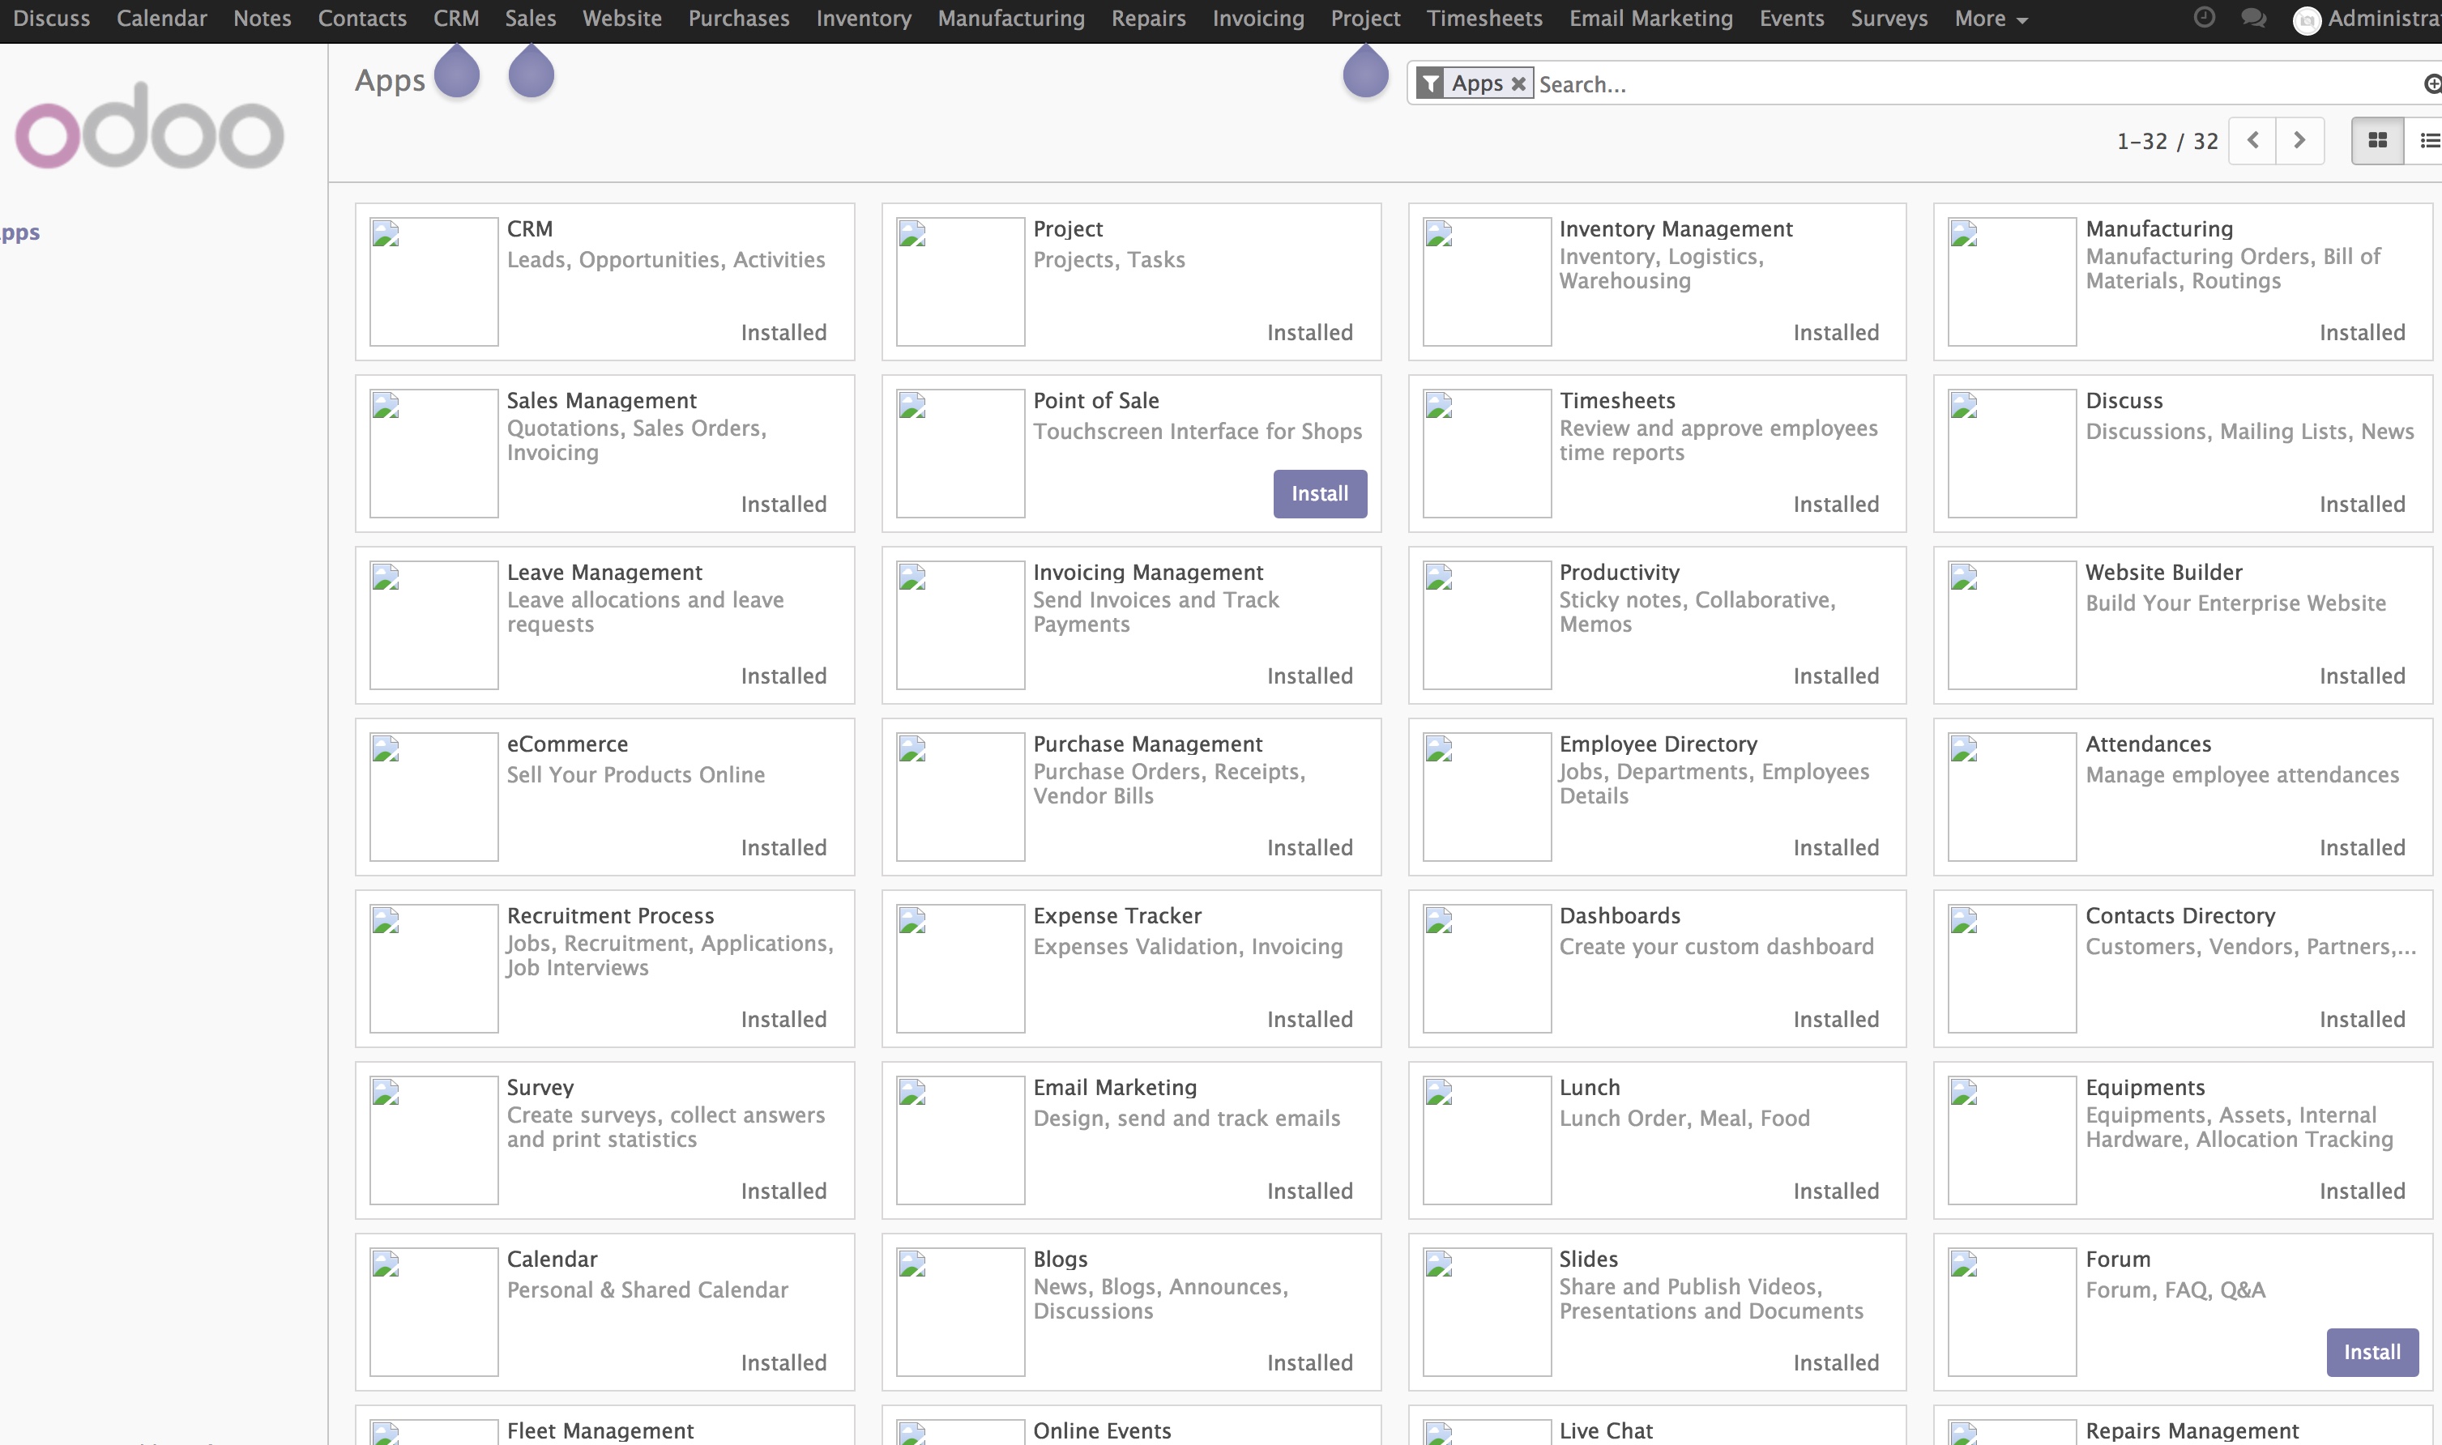
Task: Click the Lunch app icon
Action: pyautogui.click(x=1487, y=1140)
